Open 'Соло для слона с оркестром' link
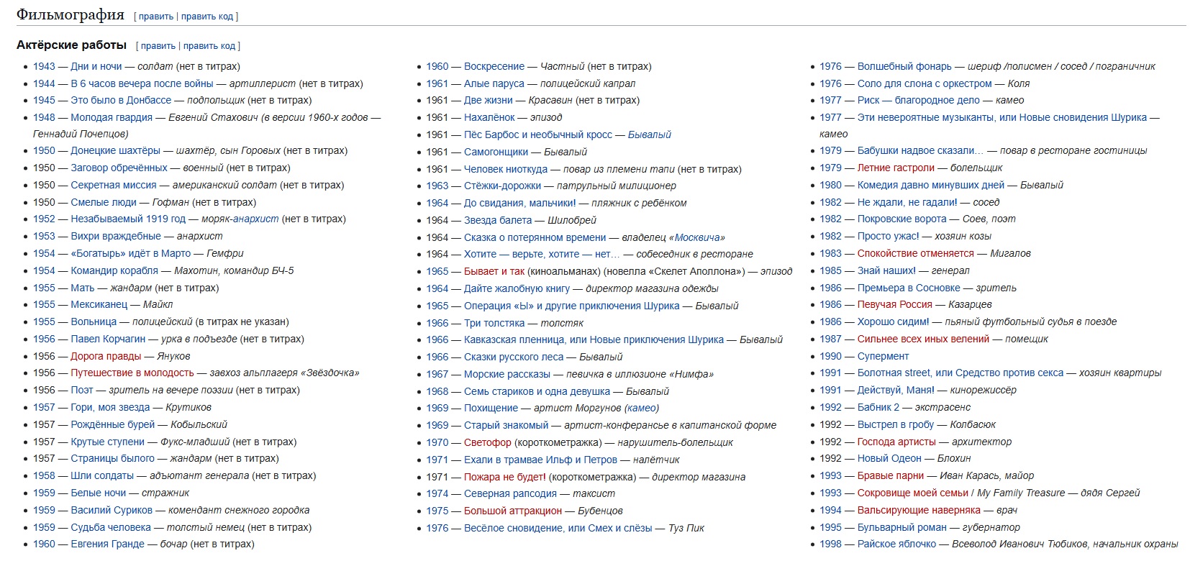The height and width of the screenshot is (561, 1190). point(925,83)
